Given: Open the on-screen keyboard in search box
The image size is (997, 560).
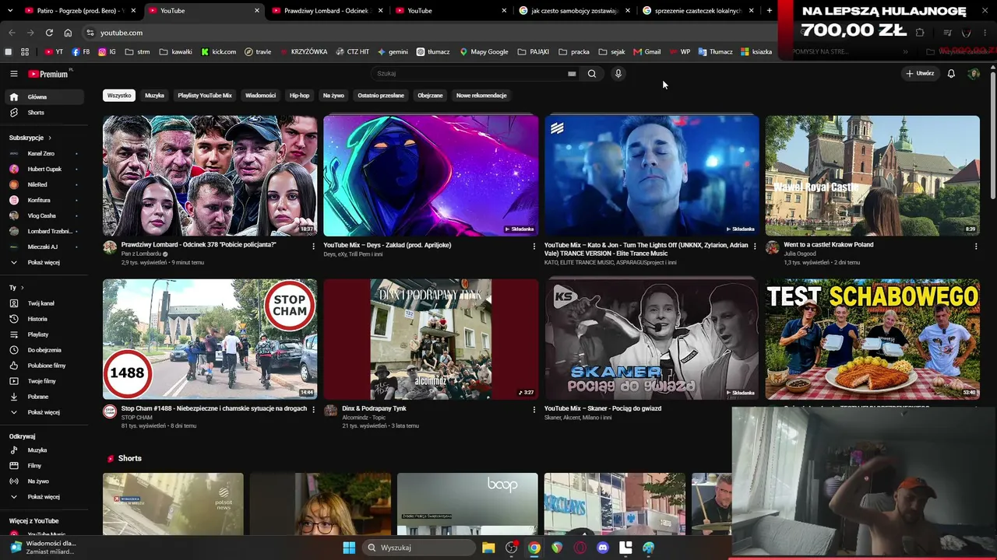Looking at the screenshot, I should coord(572,74).
